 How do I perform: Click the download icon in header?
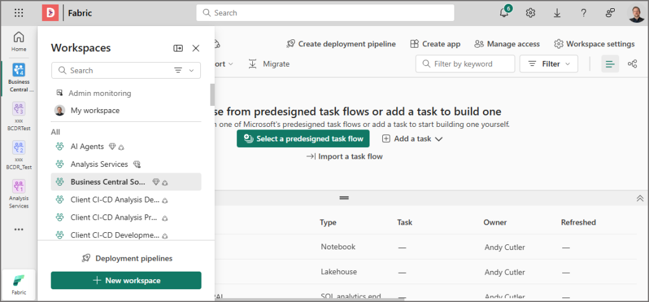coord(557,13)
